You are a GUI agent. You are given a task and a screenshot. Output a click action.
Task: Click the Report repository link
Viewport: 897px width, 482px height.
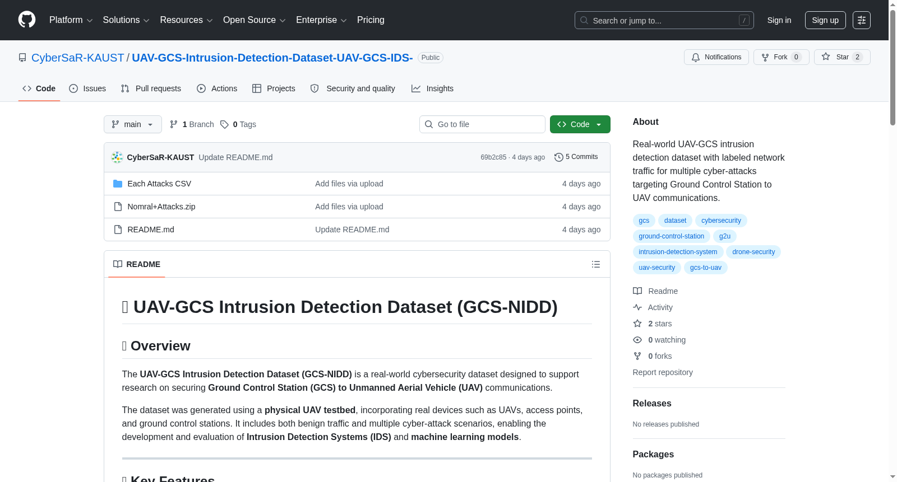(663, 372)
